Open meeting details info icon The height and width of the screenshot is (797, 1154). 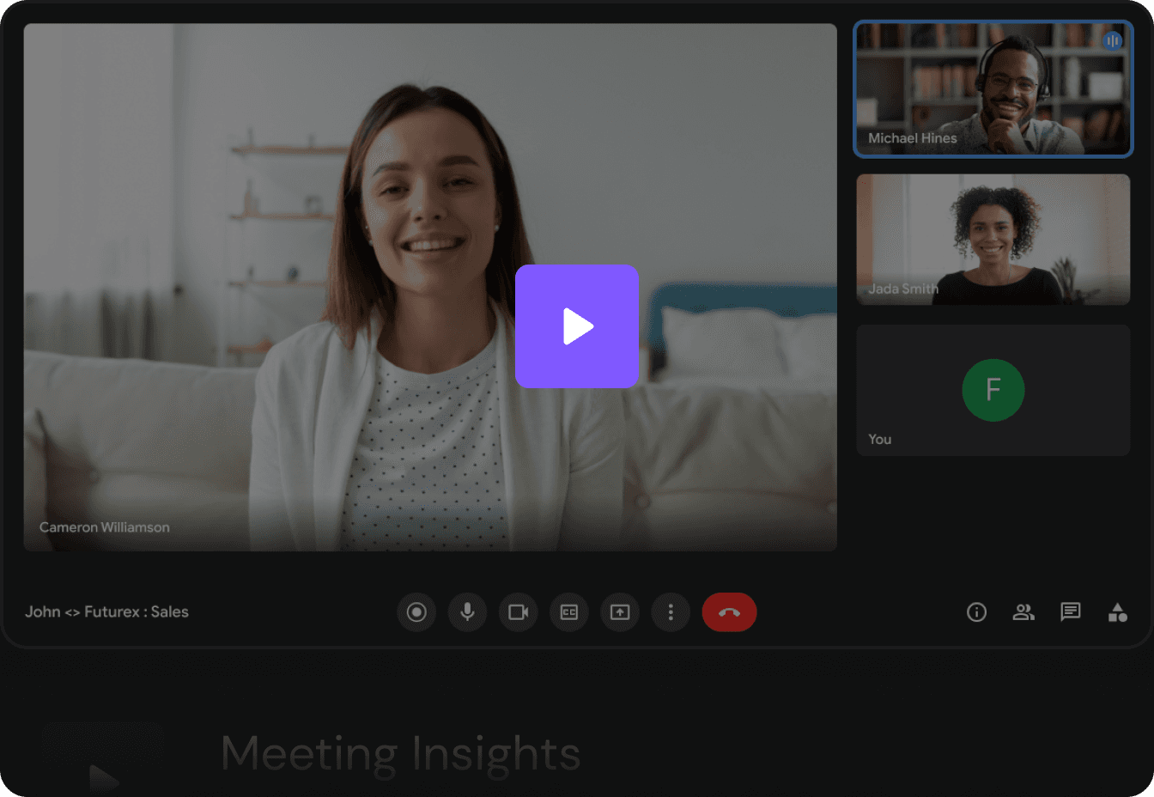[976, 612]
